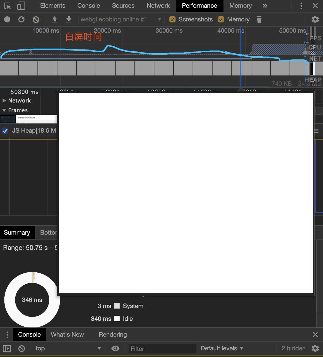Switch to the Network tab
323x357 pixels.
158,6
